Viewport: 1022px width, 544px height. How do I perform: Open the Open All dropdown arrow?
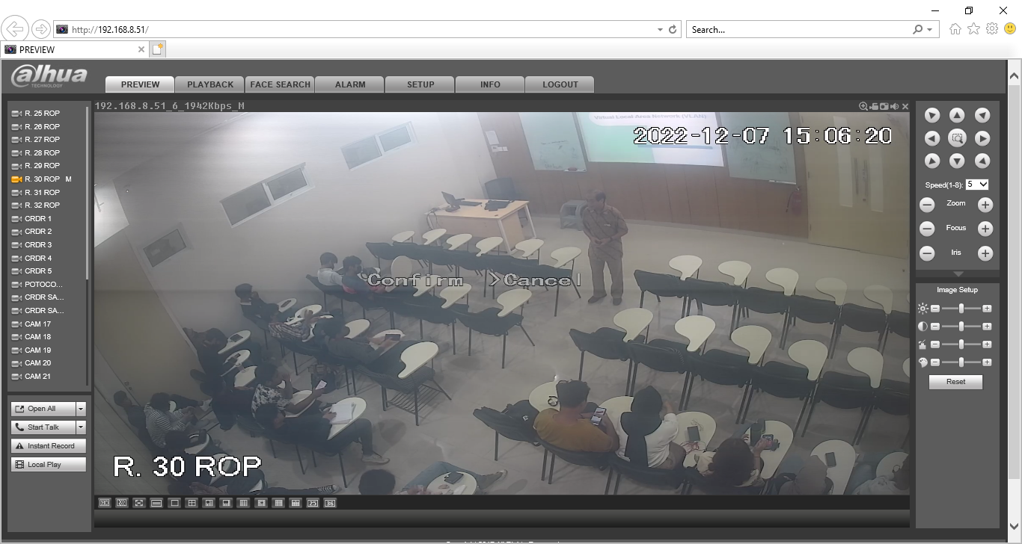pyautogui.click(x=81, y=409)
